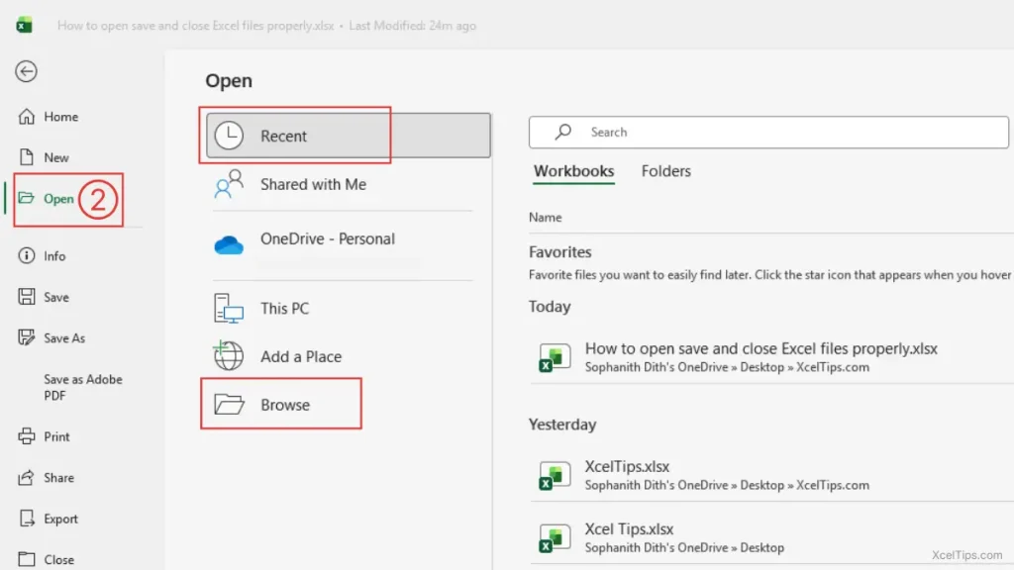
Task: Open OneDrive - Personal via cloud icon
Action: coord(228,238)
